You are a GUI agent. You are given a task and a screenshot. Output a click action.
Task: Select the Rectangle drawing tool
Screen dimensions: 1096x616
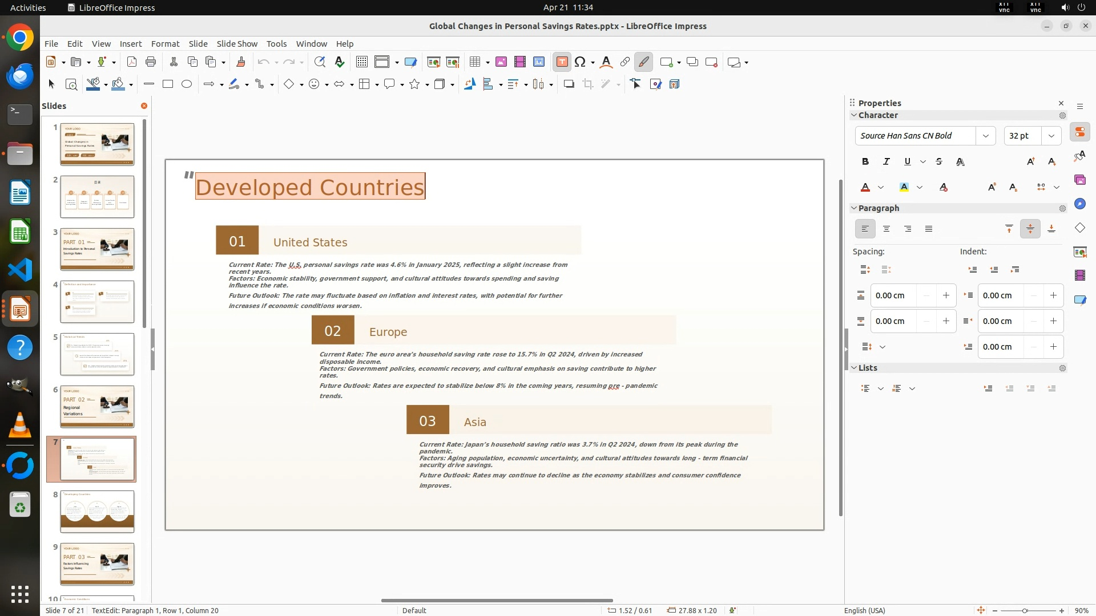[168, 84]
